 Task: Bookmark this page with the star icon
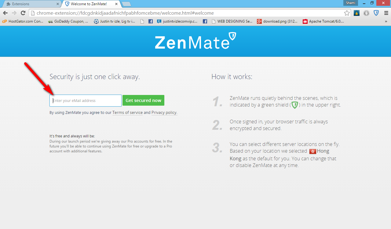347,13
